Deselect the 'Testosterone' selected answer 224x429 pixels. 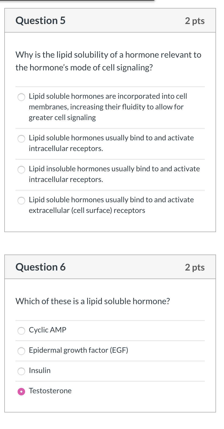click(21, 392)
